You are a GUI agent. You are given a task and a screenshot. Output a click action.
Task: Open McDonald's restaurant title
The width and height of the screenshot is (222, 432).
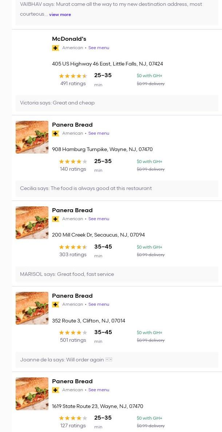pos(69,39)
